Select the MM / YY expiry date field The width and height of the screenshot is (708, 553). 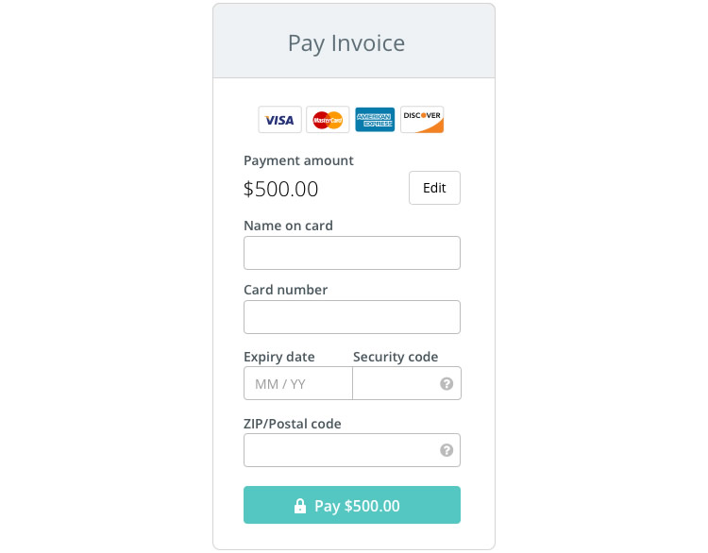pyautogui.click(x=297, y=384)
